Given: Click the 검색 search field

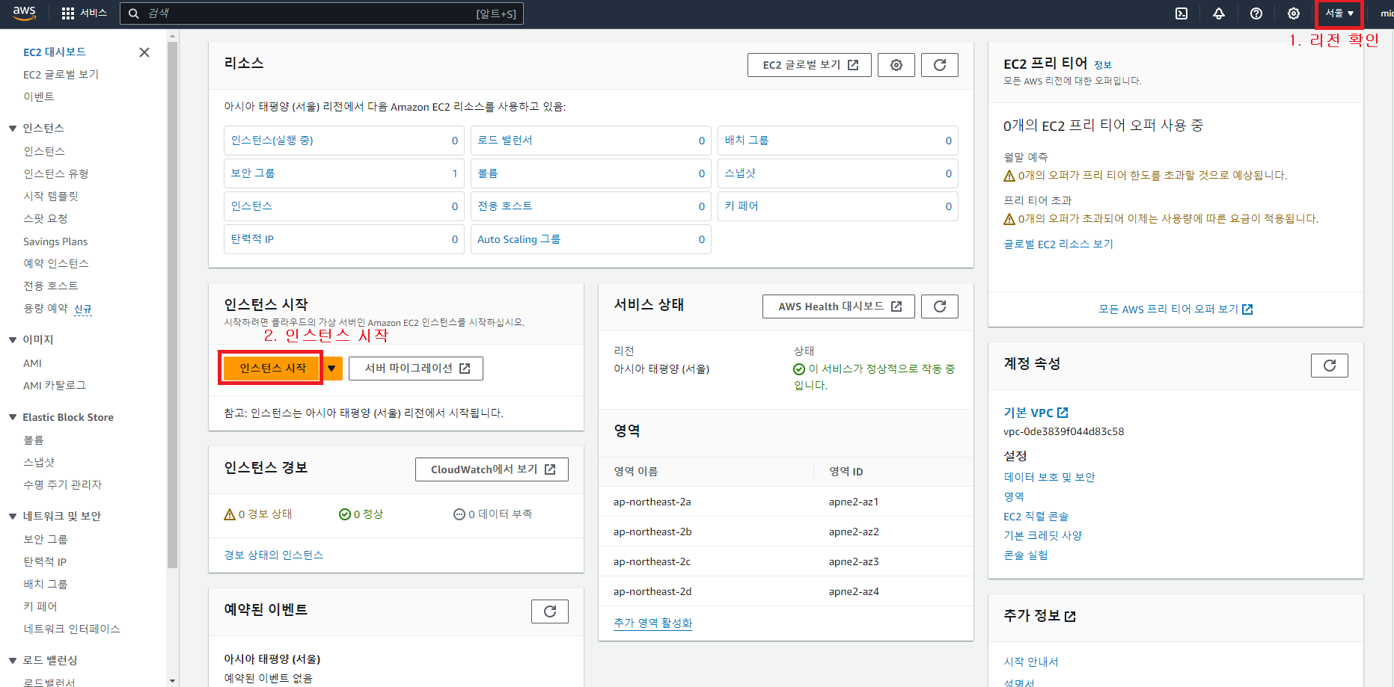Looking at the screenshot, I should 322,13.
